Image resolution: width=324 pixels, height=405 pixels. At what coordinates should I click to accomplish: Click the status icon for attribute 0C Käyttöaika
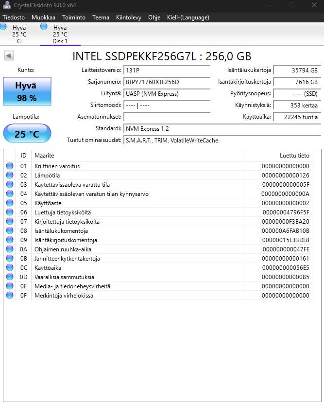pos(10,267)
